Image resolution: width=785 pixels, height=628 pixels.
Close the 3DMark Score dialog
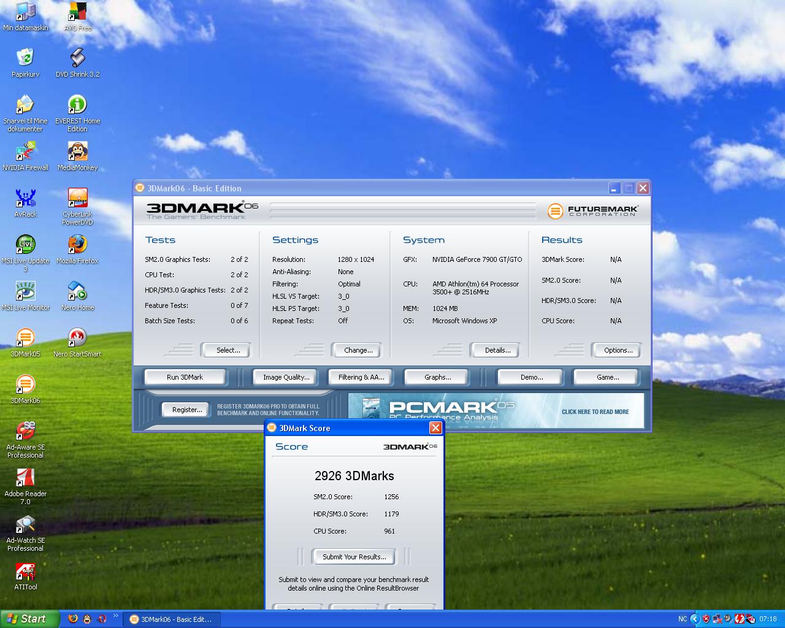coord(435,428)
